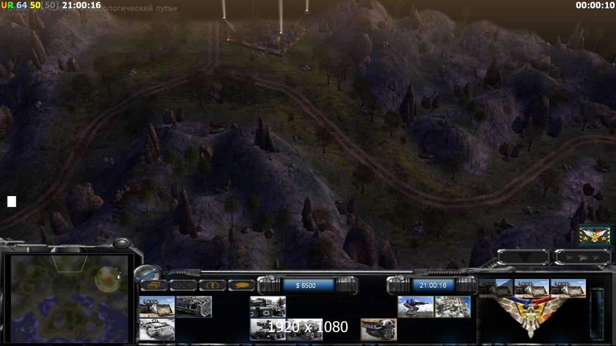
Task: Click the command center with antenna masts
Action: (x=266, y=35)
